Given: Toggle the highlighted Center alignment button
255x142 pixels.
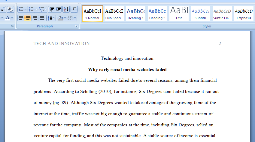Looking at the screenshot, I should pos(28,18).
